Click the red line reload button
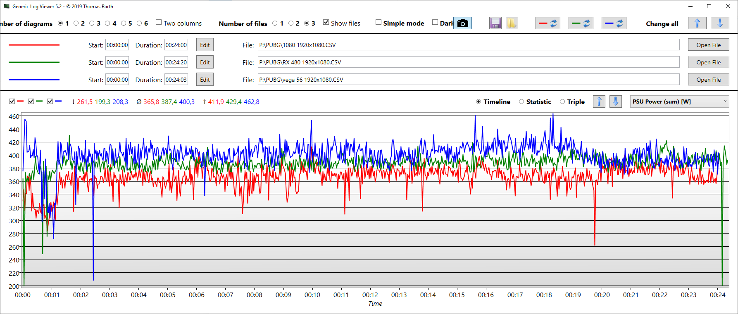Screen dimensions: 738x314 click(x=548, y=24)
